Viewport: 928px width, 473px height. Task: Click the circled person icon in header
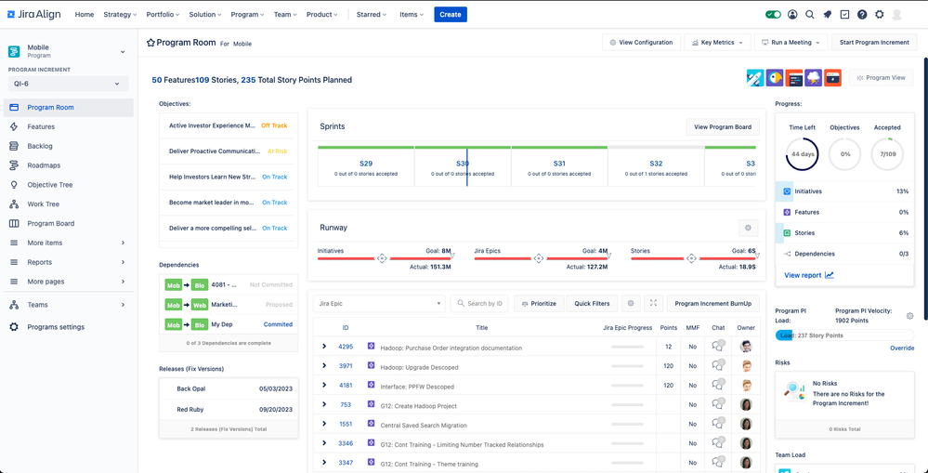coord(792,14)
